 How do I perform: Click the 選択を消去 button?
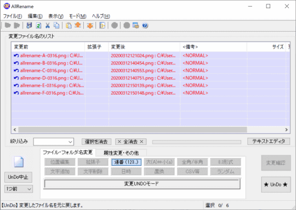(96, 142)
